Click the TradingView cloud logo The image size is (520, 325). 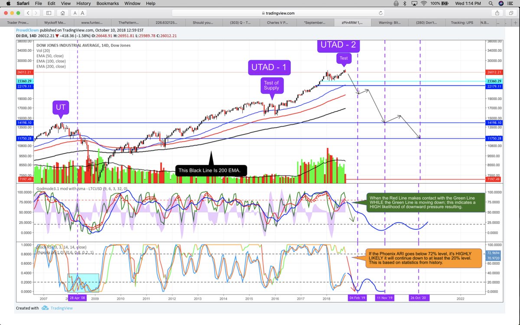click(x=45, y=308)
